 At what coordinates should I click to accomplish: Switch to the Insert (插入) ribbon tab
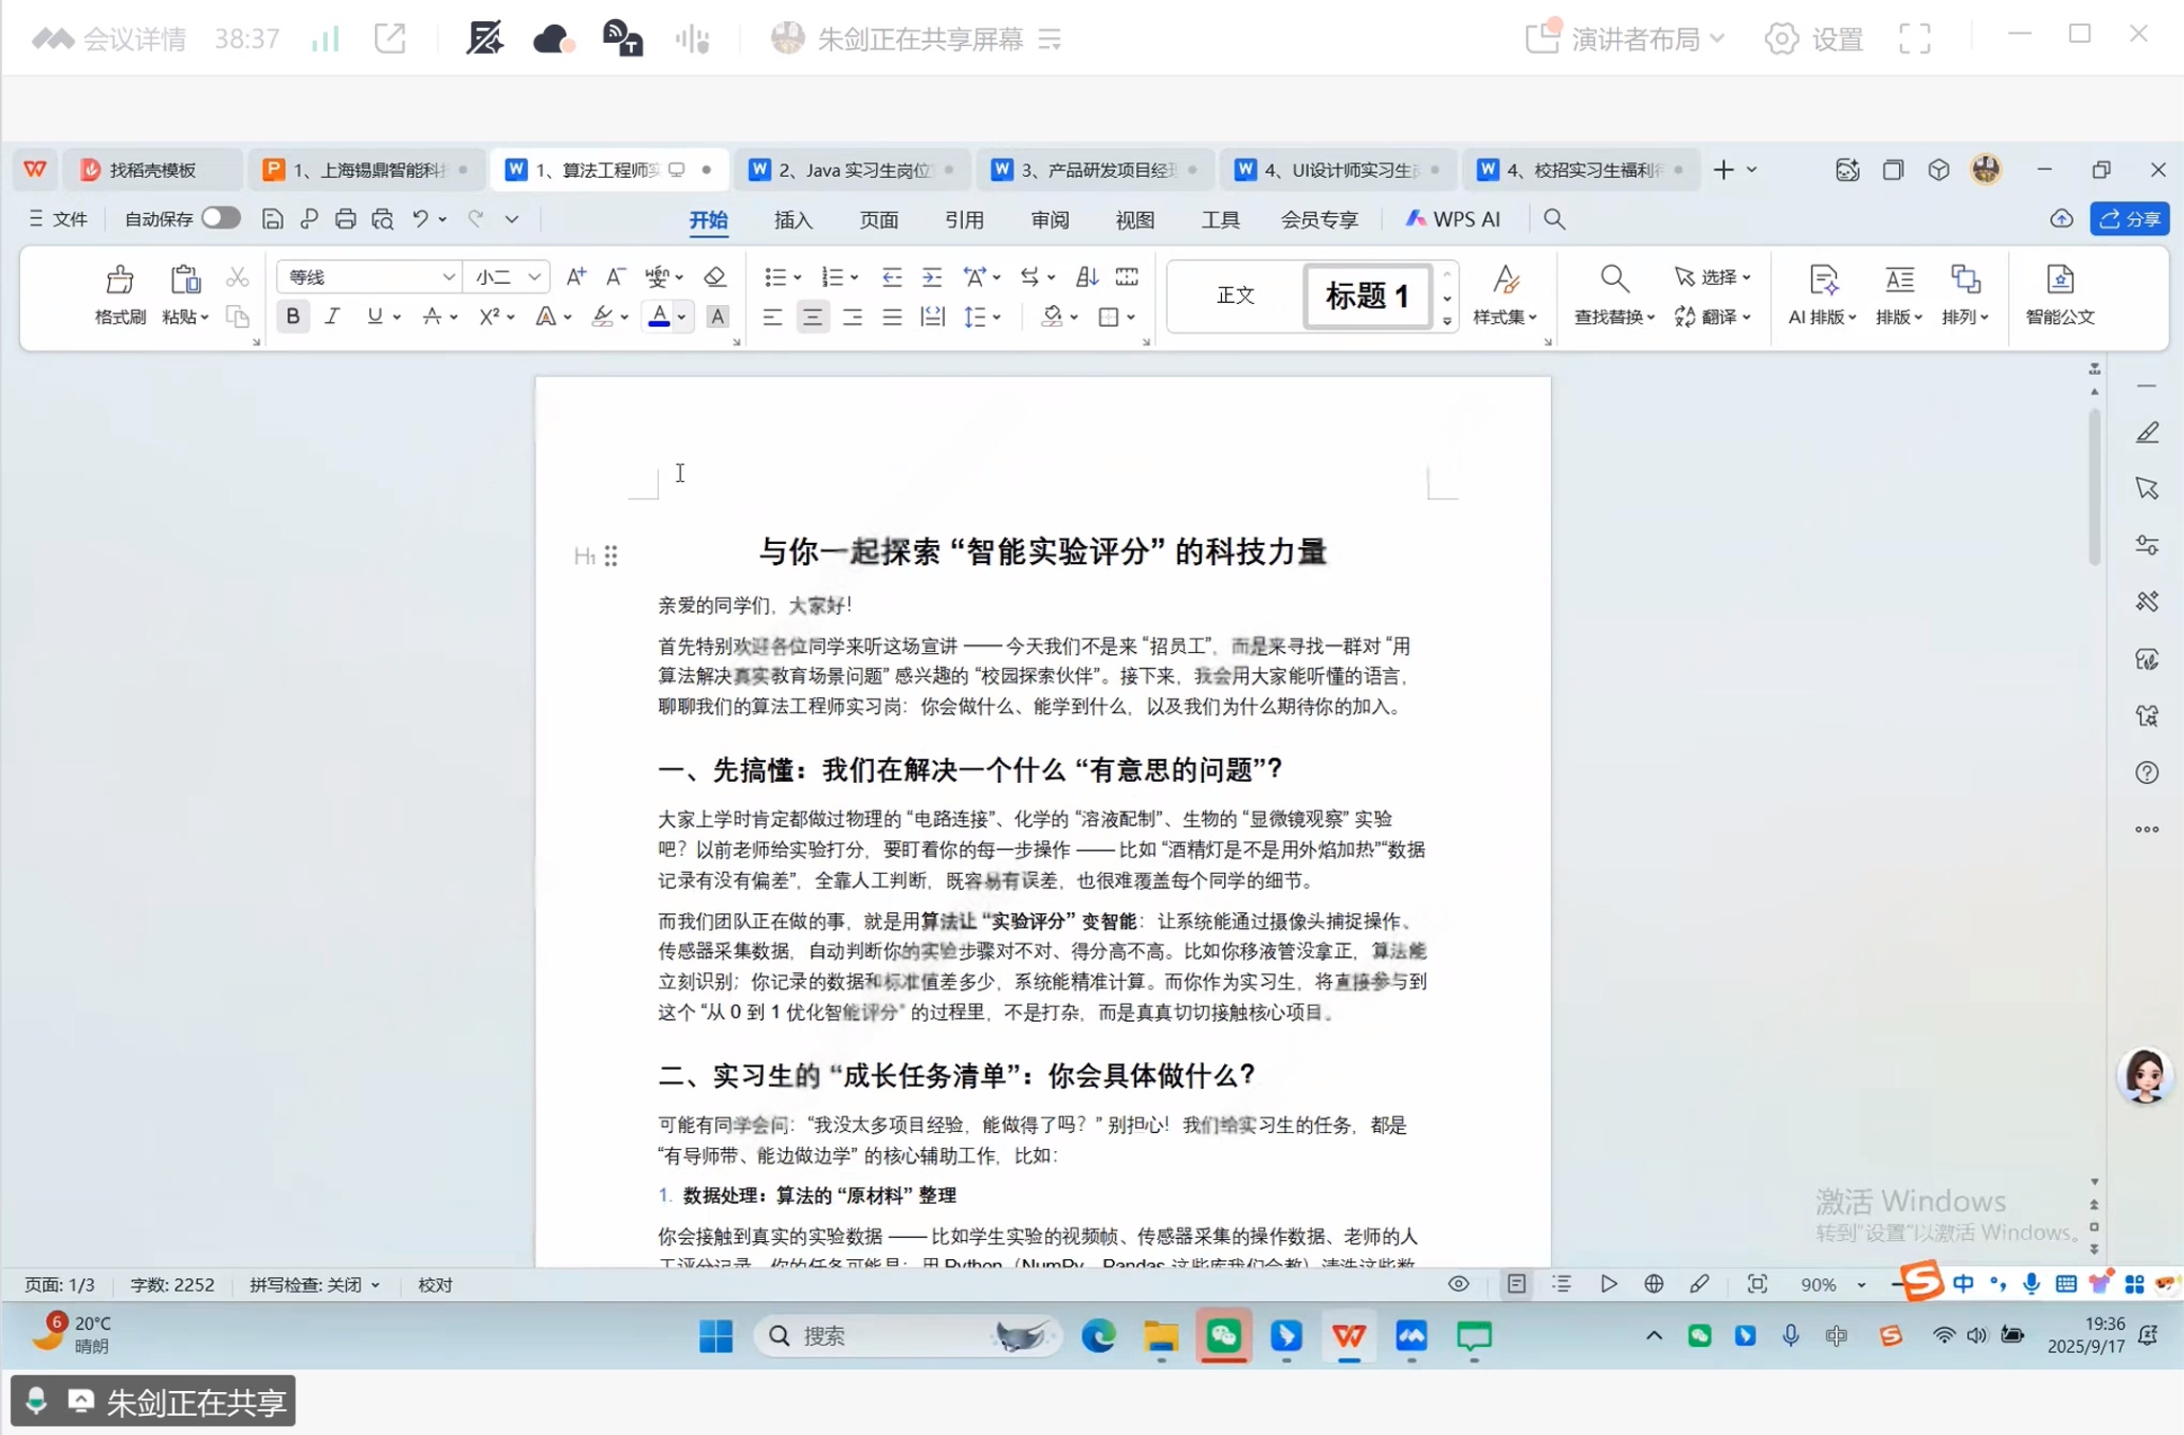[x=793, y=220]
